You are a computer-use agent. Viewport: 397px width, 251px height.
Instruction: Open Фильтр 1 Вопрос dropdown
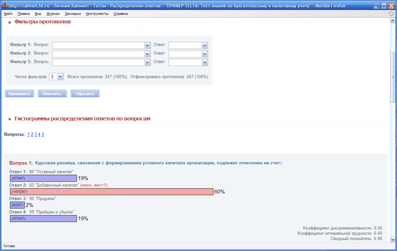point(102,45)
